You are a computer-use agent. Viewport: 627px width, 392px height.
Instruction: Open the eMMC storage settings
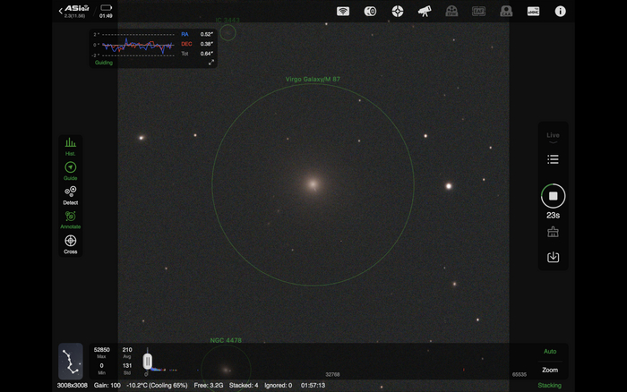[533, 12]
